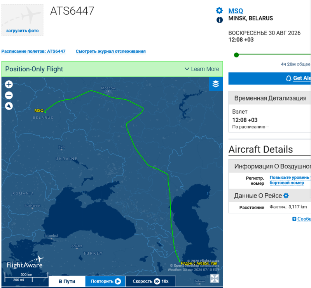Open the MSQ airport link
This screenshot has width=311, height=288.
point(236,11)
